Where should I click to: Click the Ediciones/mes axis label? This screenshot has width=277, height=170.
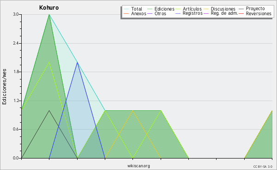[5, 87]
